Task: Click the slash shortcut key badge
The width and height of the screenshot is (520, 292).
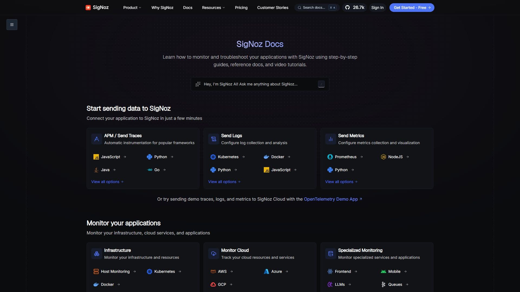Action: pos(321,84)
